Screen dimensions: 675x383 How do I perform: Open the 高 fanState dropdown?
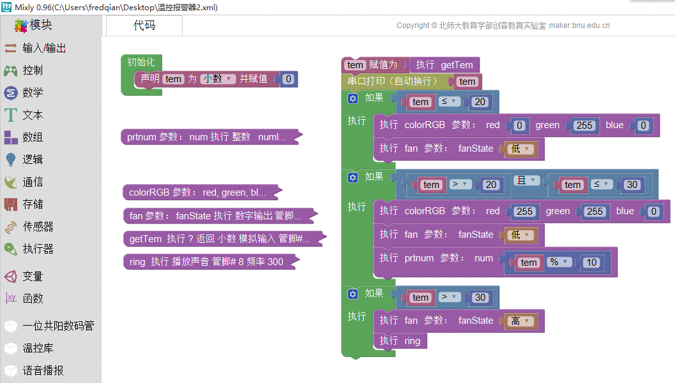coord(521,321)
